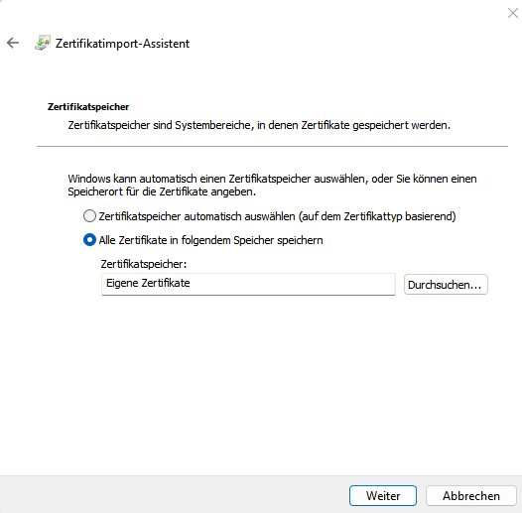Screen dimensions: 522x513
Task: Cancel the wizard via Abbrechen
Action: tap(471, 496)
